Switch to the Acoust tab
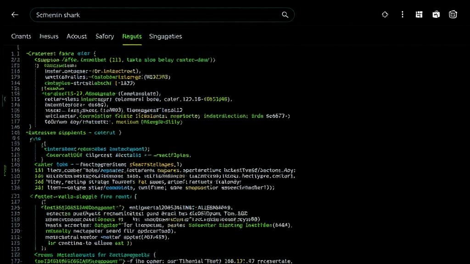Viewport: 470px width, 264px height. pos(76,36)
